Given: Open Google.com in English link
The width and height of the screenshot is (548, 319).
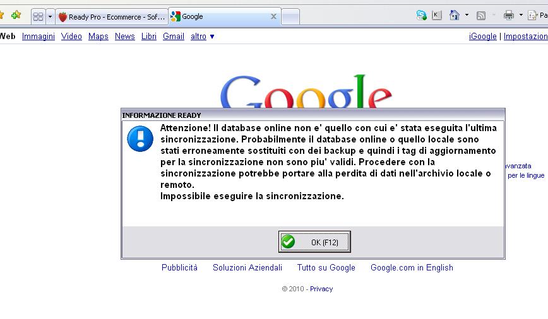Looking at the screenshot, I should pyautogui.click(x=412, y=268).
